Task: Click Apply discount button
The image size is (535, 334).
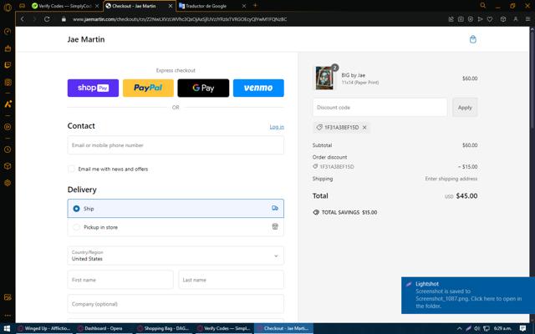Action: pos(465,108)
